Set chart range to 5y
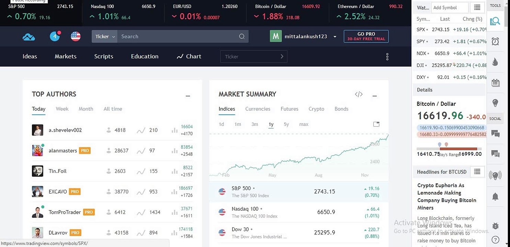Viewport: 510px width, 247px height. (x=286, y=124)
